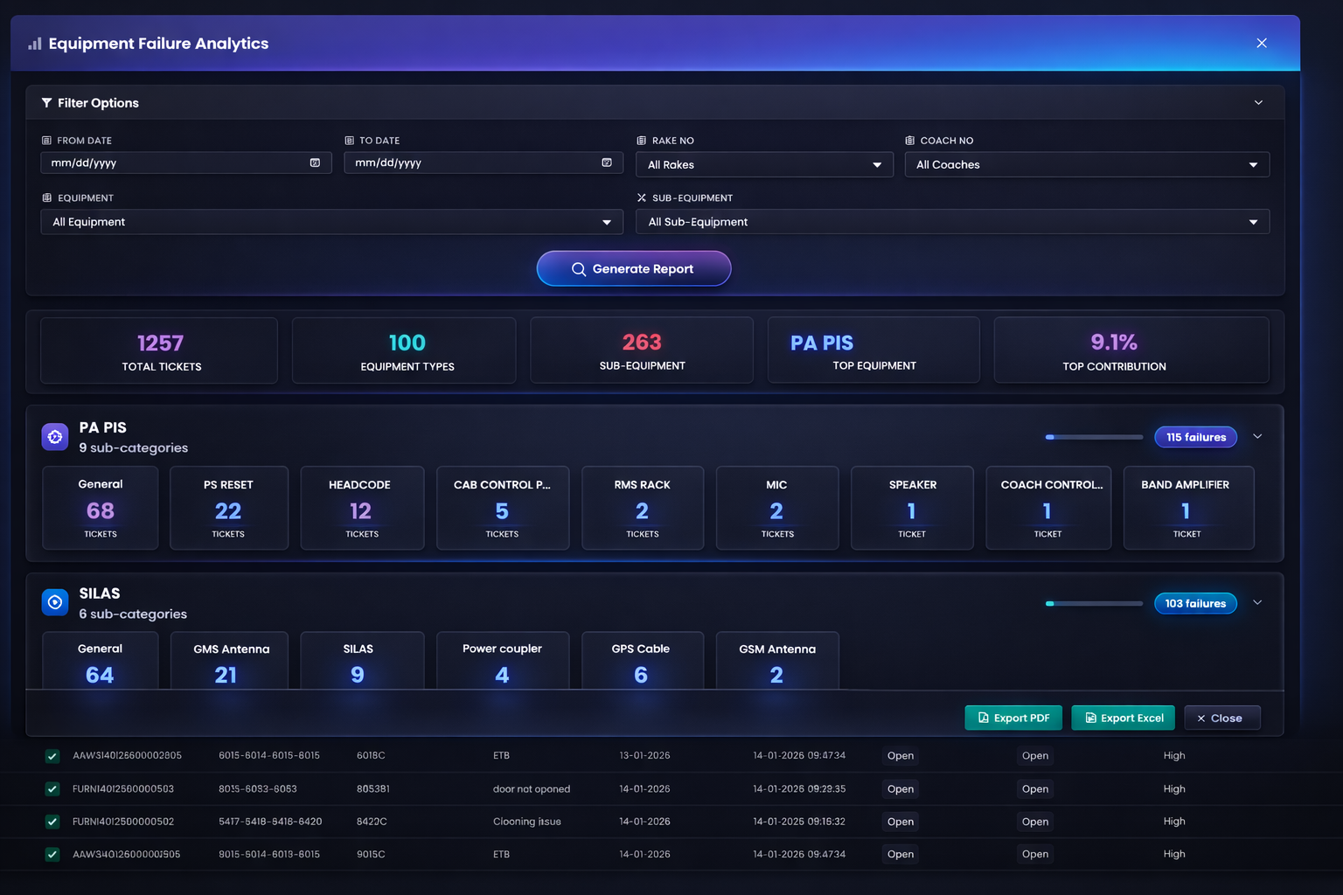Viewport: 1343px width, 895px height.
Task: Expand the All Coaches dropdown
Action: [x=1086, y=164]
